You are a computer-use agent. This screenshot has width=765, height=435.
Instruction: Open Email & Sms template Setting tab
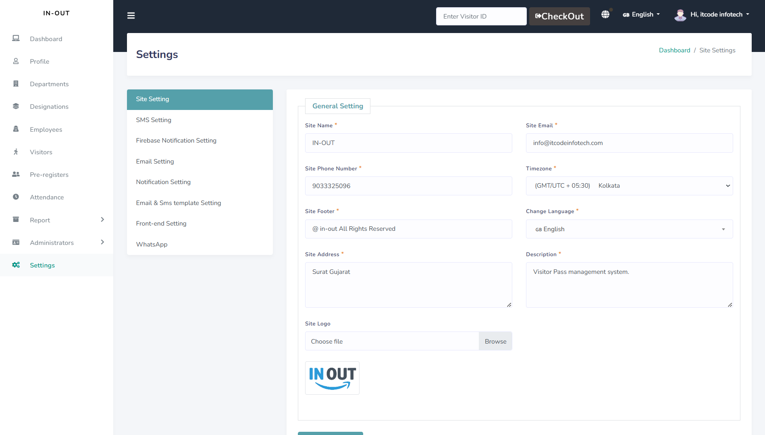(200, 203)
